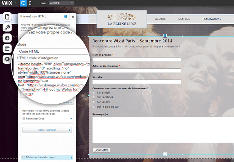Open the Mode dropdown showing Code HTML

(53, 51)
